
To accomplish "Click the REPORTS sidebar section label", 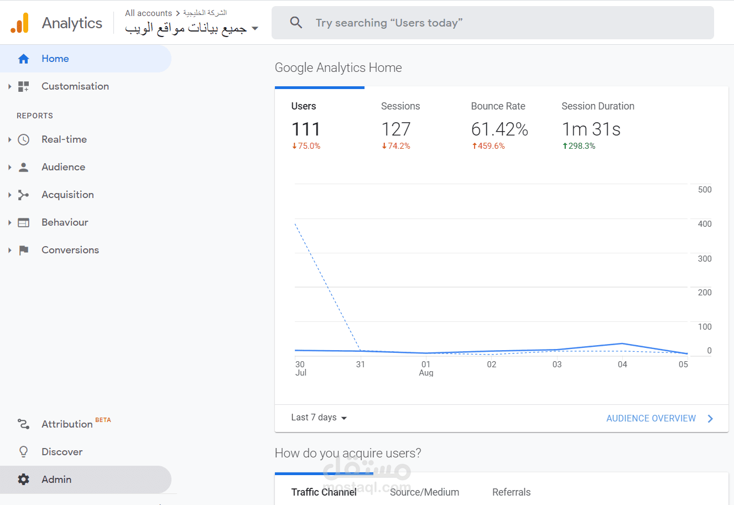I will pos(35,116).
